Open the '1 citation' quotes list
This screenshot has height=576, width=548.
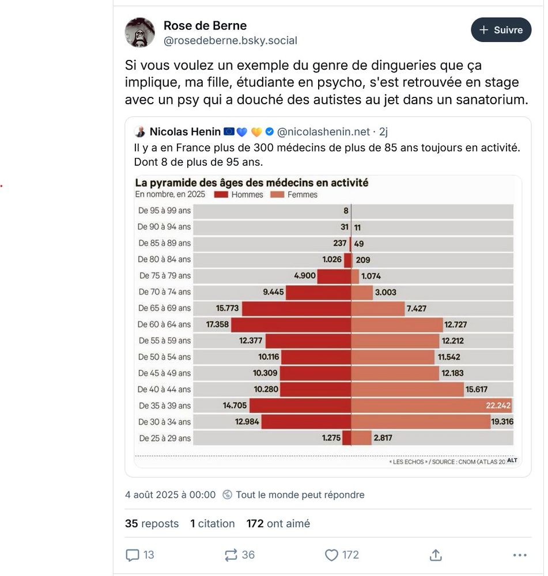tap(212, 523)
